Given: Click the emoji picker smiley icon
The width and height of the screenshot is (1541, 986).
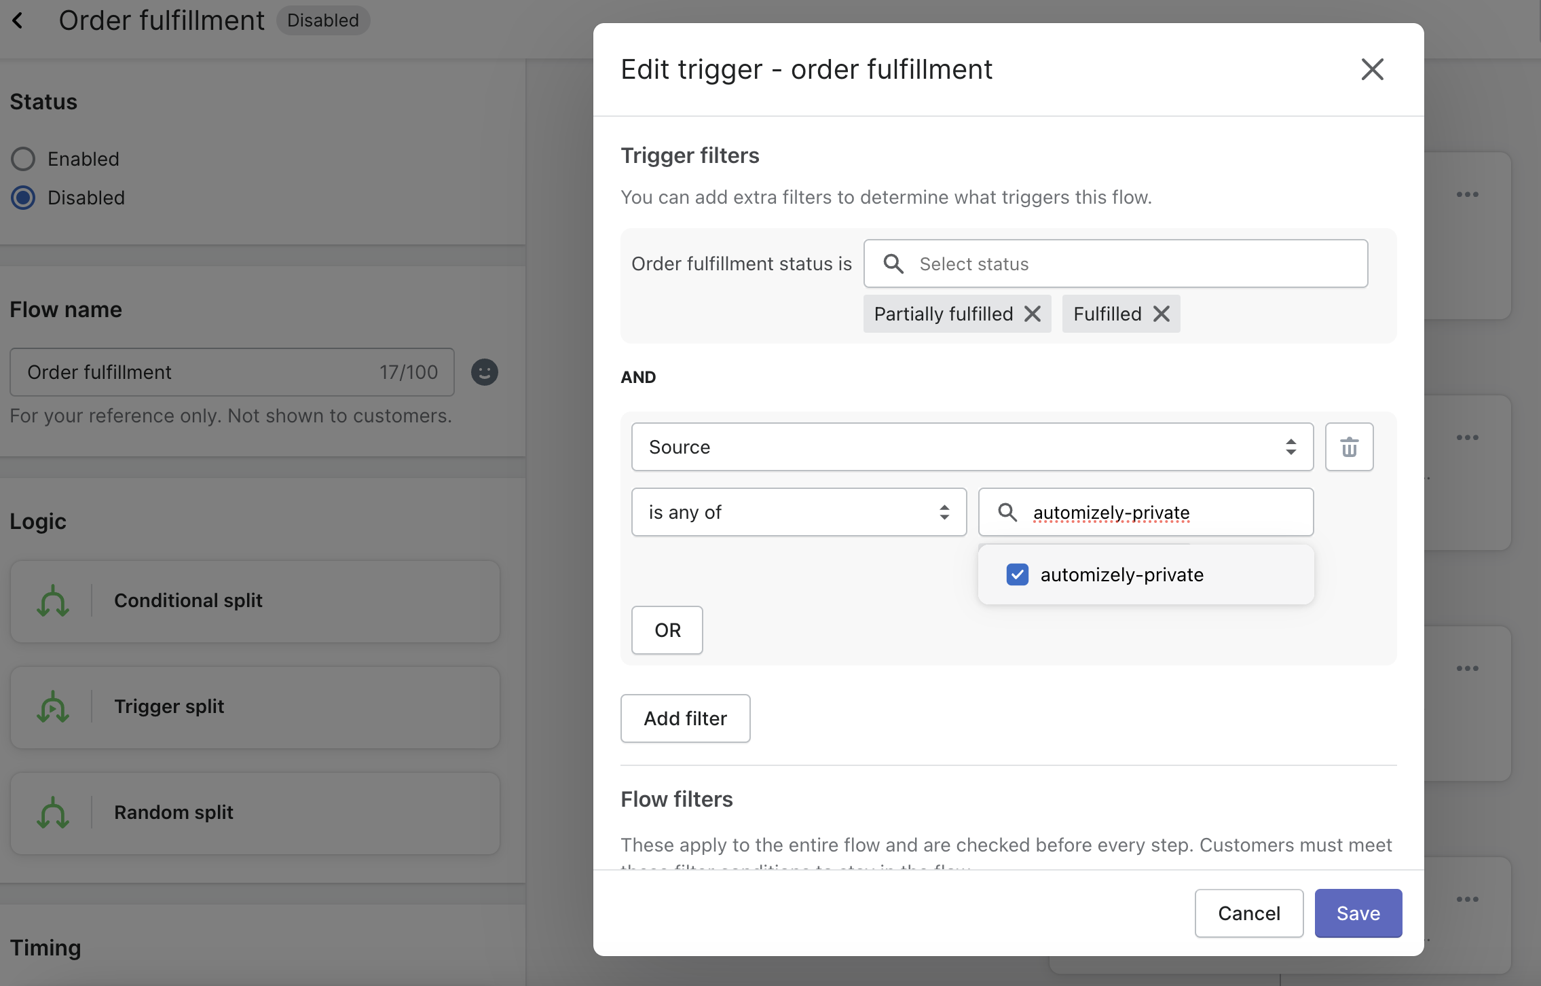Looking at the screenshot, I should click(x=485, y=372).
